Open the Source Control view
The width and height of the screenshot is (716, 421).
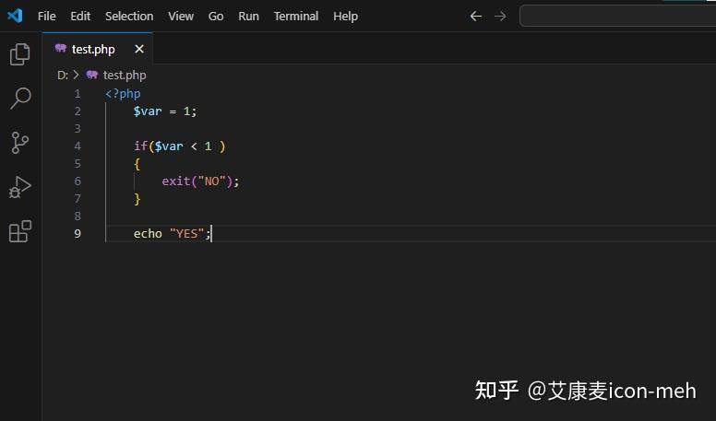(20, 143)
